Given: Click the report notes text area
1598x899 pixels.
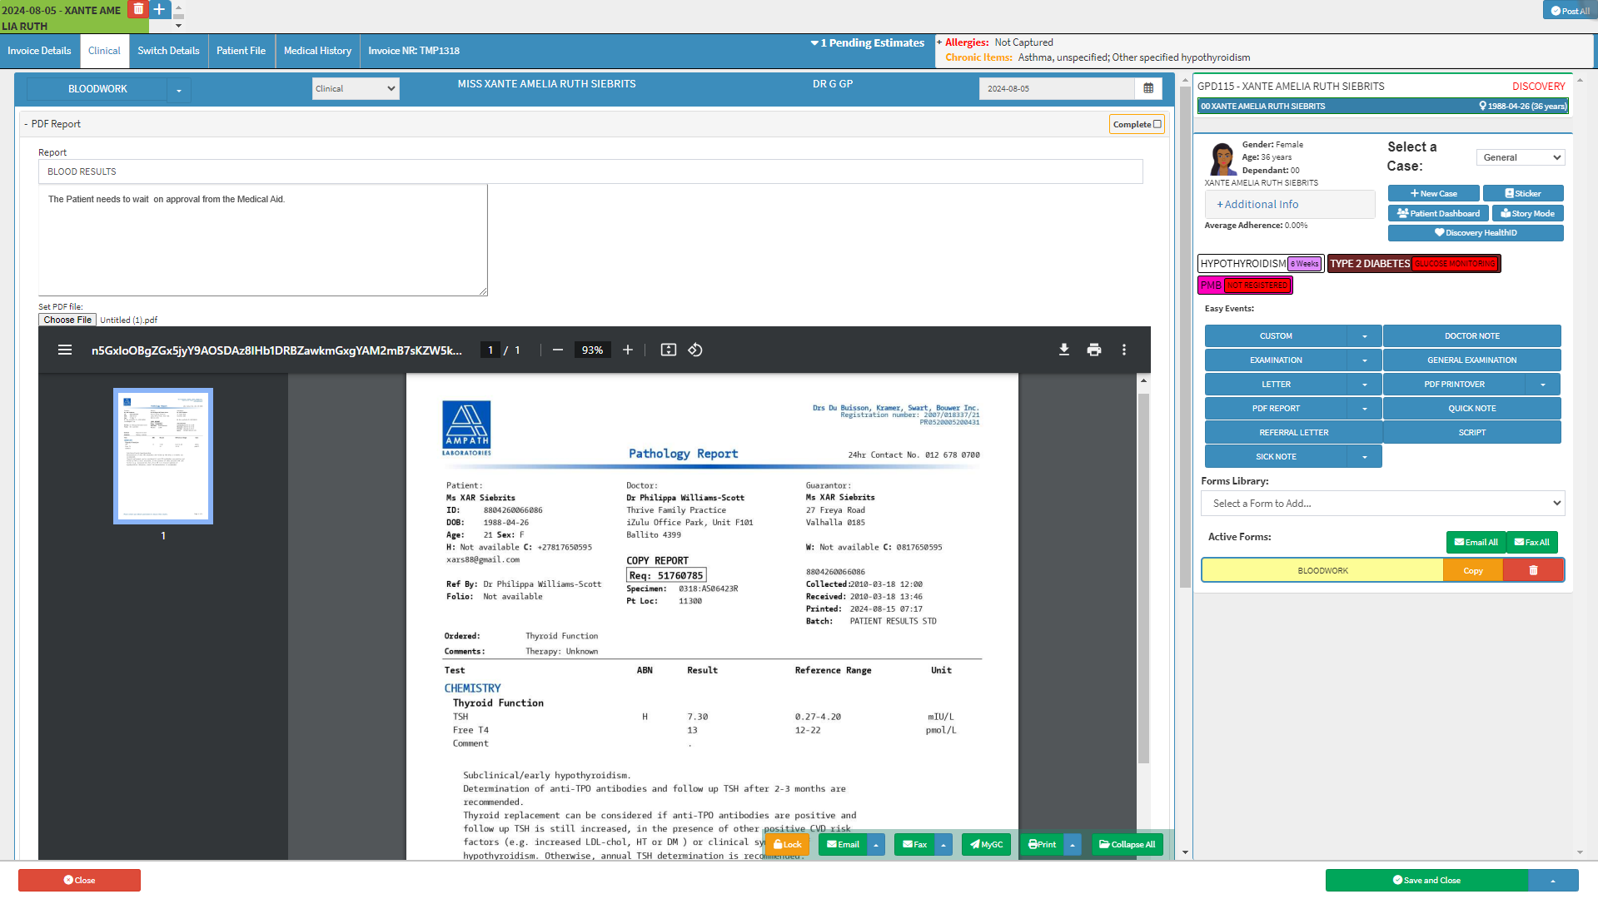Looking at the screenshot, I should (263, 241).
